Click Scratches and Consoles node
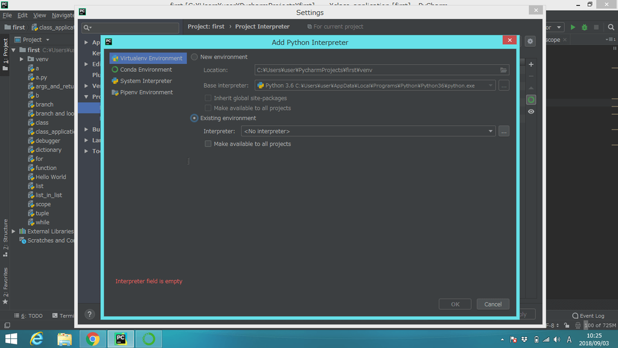Screen dimensions: 618x348 [x=46, y=240]
